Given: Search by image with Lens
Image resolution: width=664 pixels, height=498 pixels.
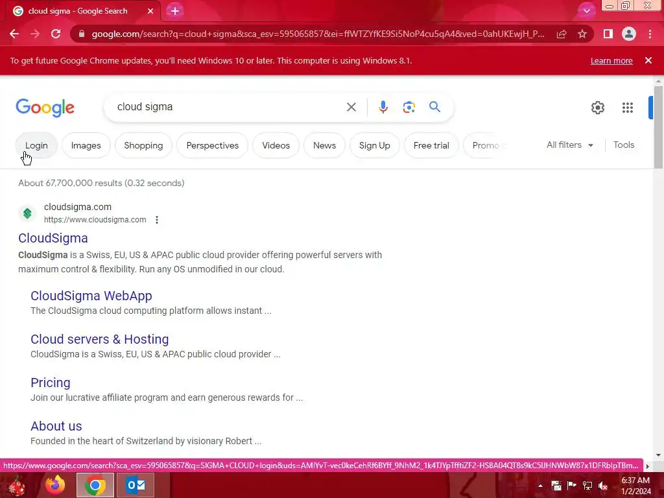Looking at the screenshot, I should 409,107.
